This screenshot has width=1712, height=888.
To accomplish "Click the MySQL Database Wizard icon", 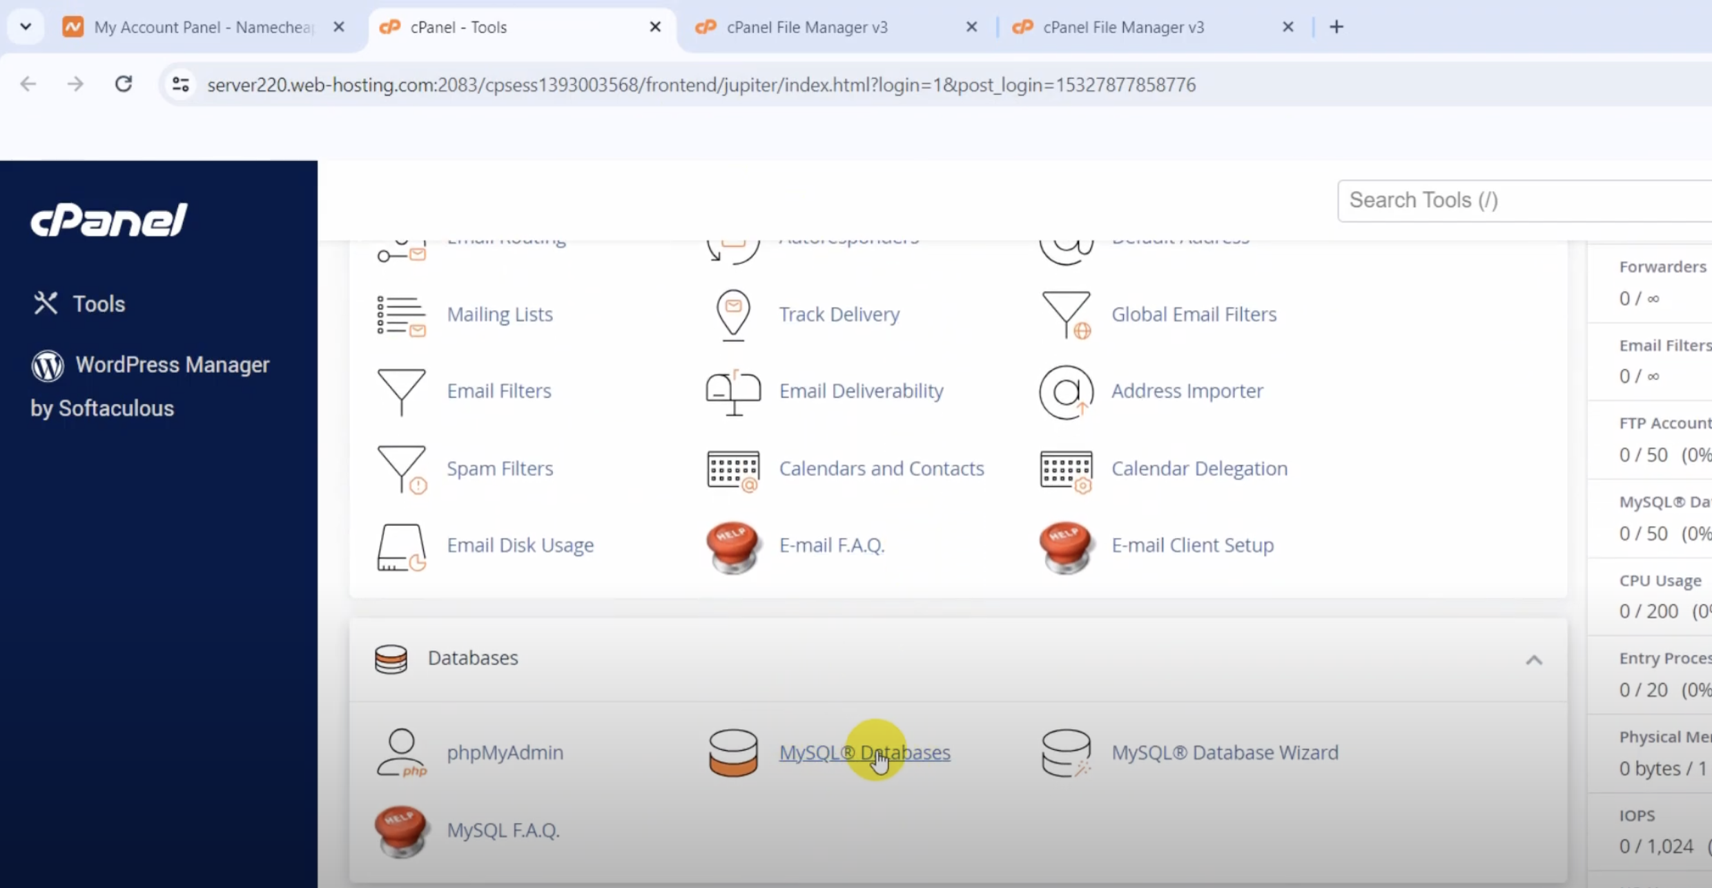I will (x=1067, y=753).
